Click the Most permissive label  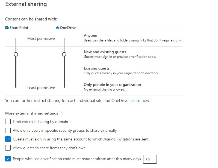pos(41,39)
